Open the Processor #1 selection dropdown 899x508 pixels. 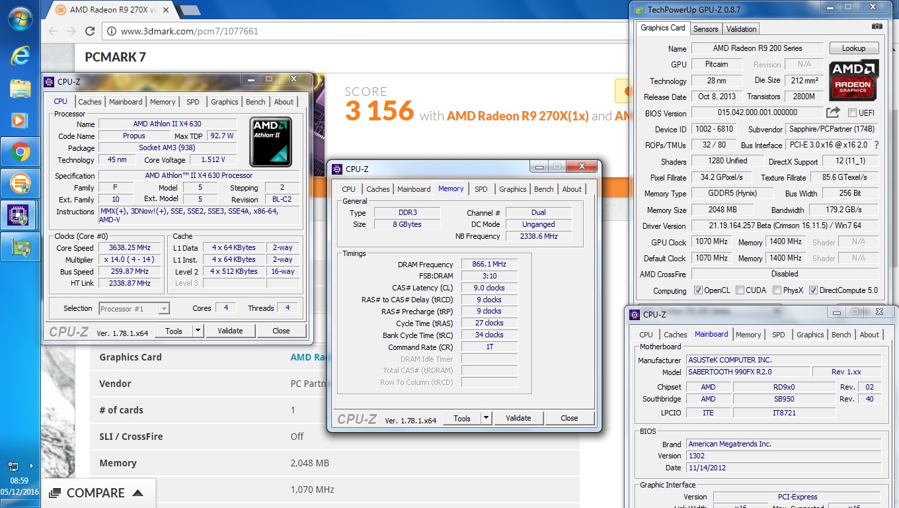pyautogui.click(x=134, y=308)
